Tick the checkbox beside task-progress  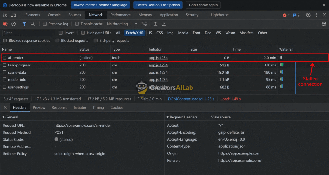[x=4, y=65]
